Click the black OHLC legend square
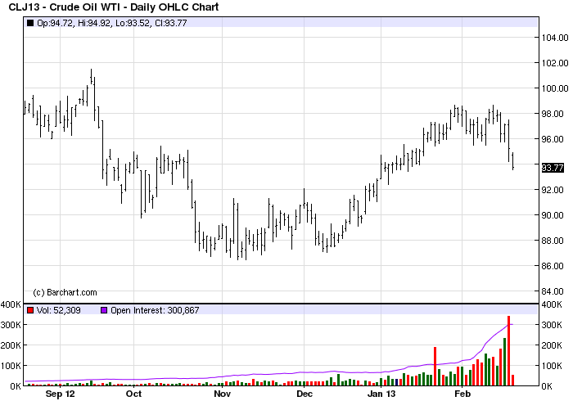 (x=30, y=23)
